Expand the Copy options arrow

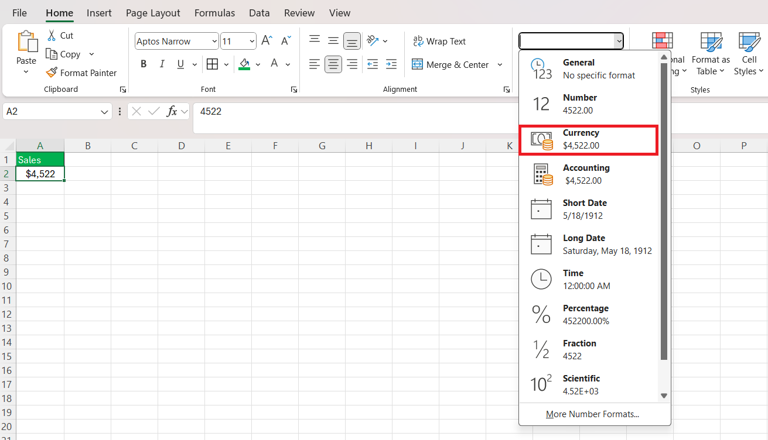[x=91, y=54]
